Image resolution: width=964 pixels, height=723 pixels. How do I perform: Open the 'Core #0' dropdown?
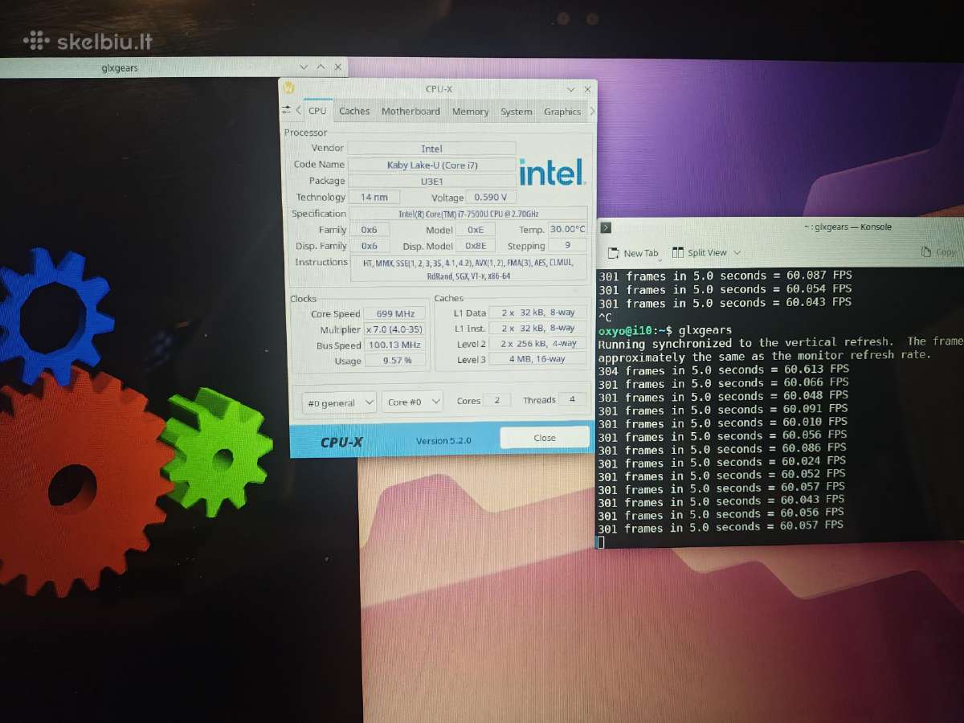(412, 402)
